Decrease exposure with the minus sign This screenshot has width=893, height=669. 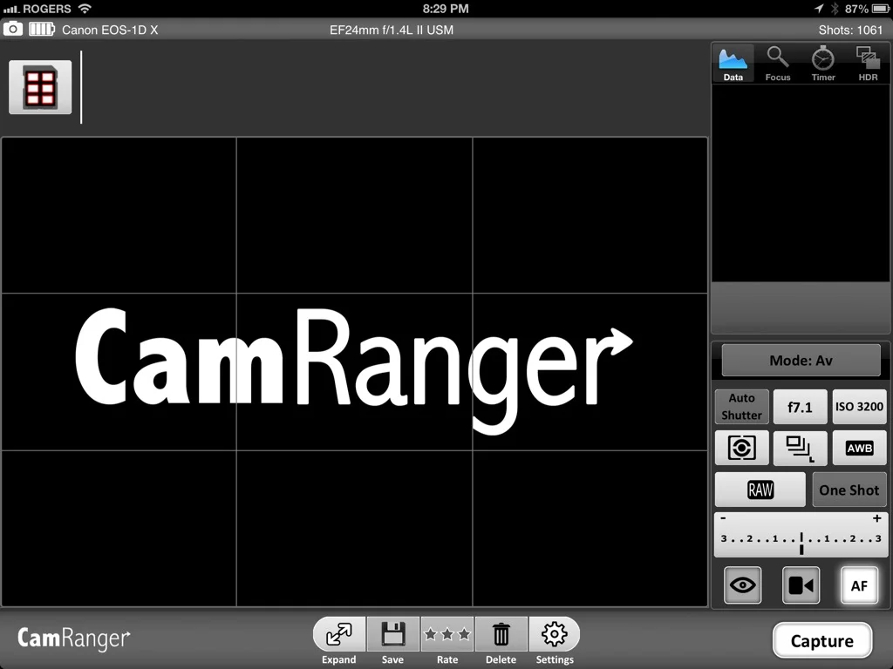723,518
